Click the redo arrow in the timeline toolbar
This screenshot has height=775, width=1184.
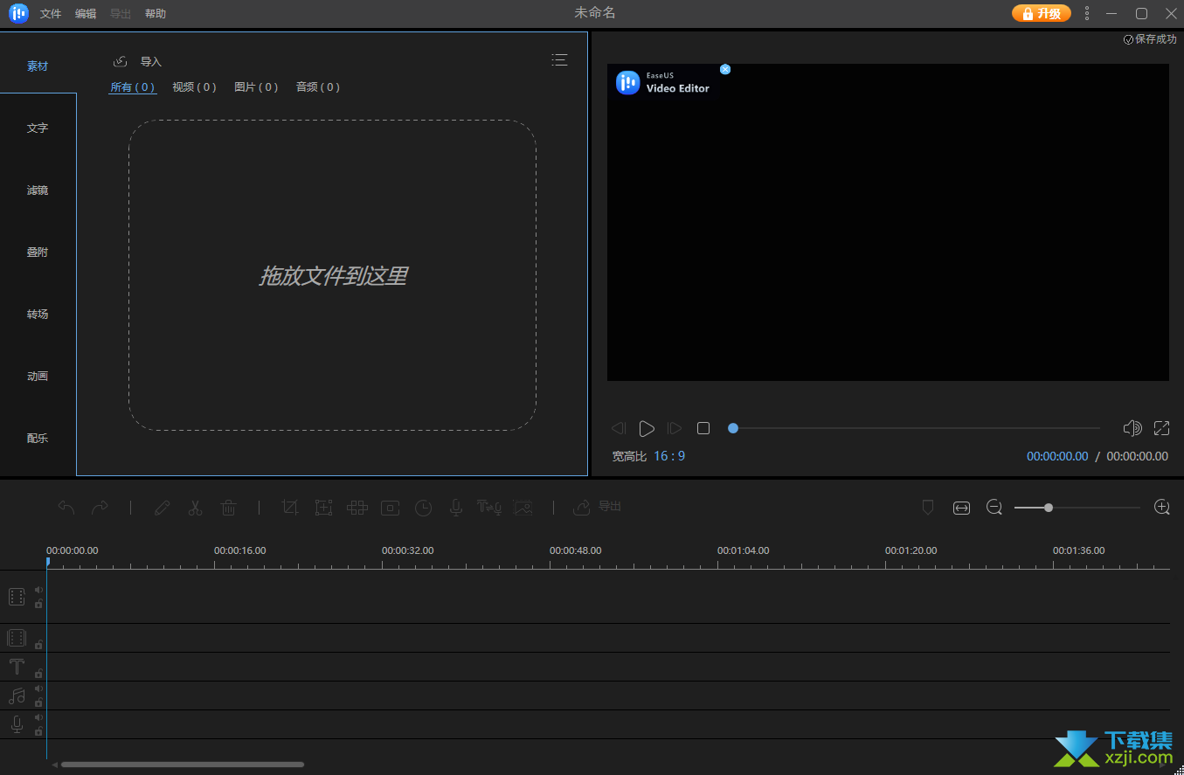point(100,507)
